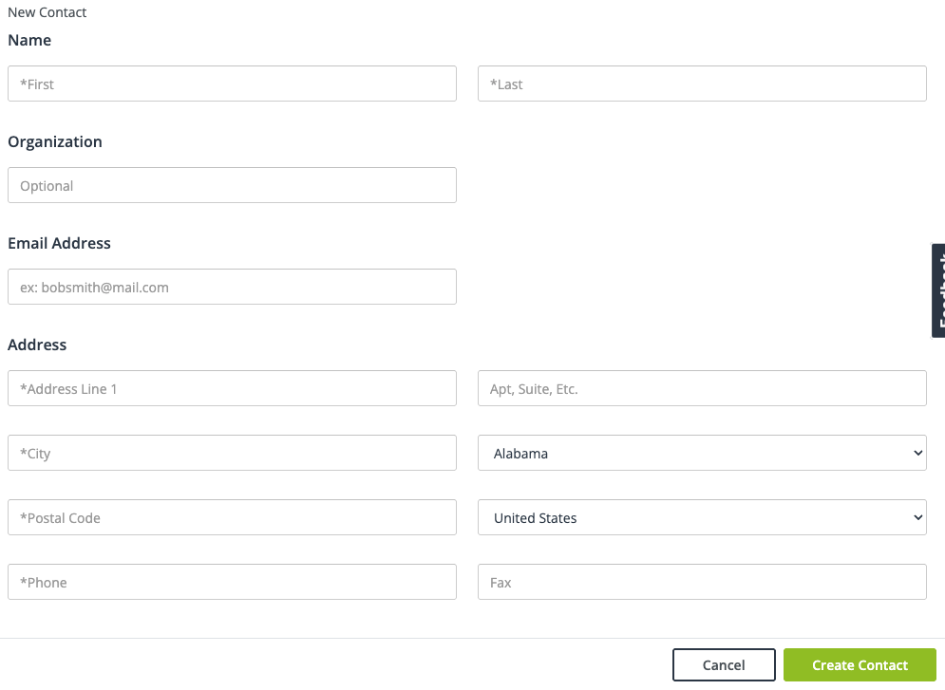
Task: Click the Organization section label
Action: pos(55,141)
